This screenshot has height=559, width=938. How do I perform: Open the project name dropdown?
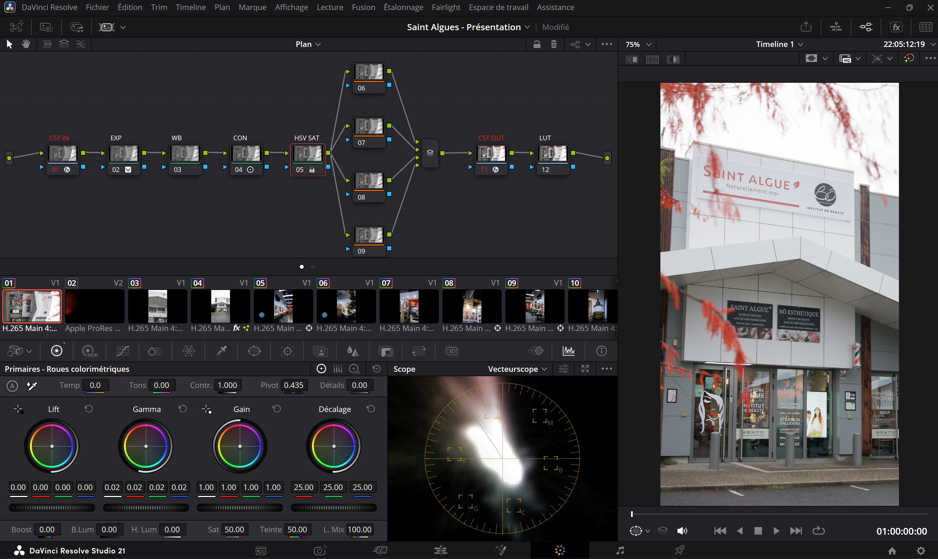coord(527,27)
